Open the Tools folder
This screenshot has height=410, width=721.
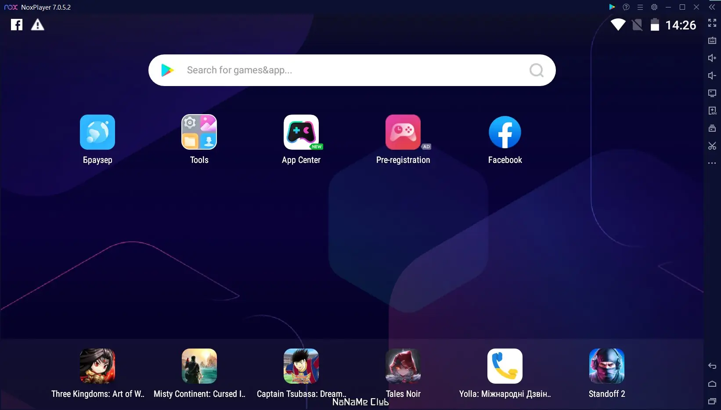[199, 132]
